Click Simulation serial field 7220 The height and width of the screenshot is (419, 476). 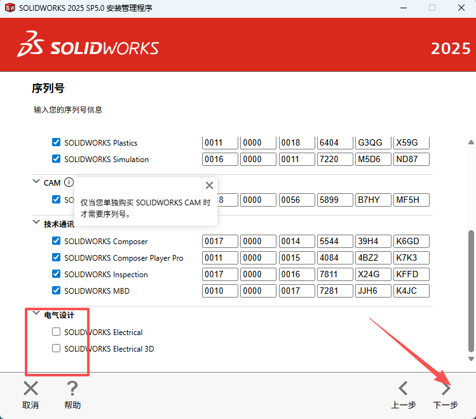tap(335, 159)
